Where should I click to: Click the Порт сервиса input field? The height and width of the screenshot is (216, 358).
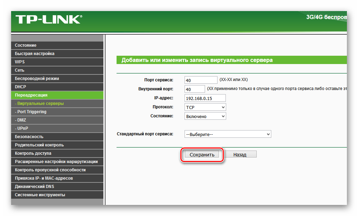coord(201,80)
